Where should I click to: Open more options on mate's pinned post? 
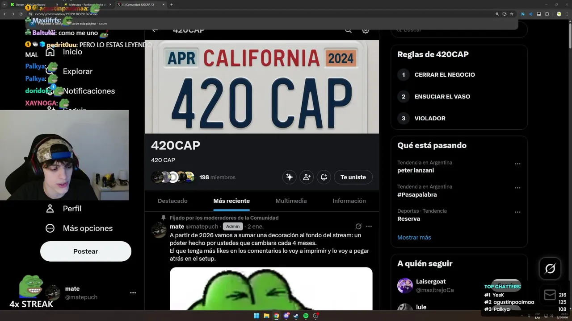[x=369, y=226]
